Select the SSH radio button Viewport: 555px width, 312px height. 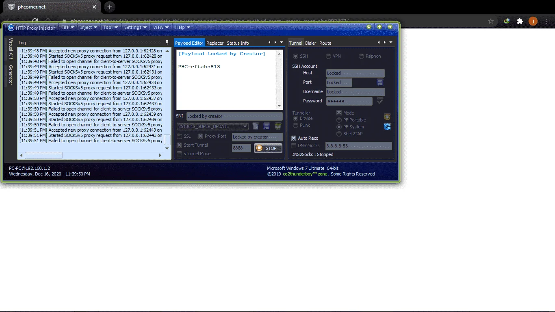[296, 56]
